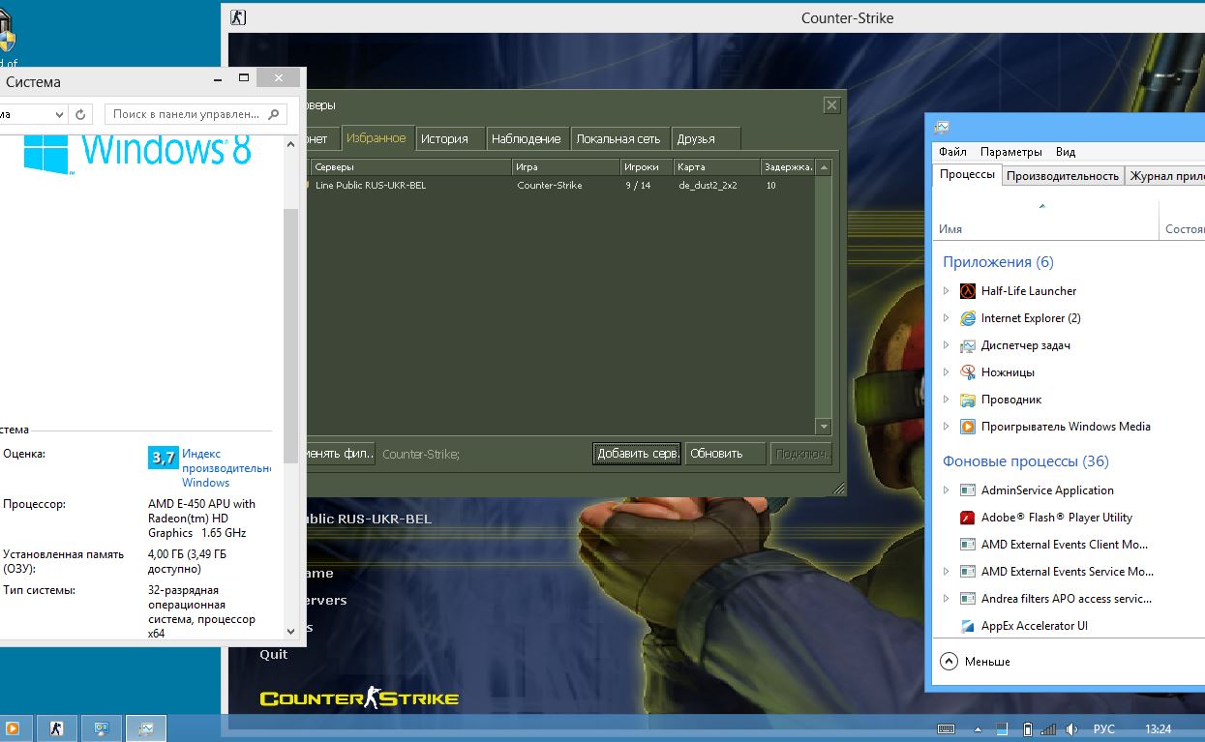Click the Ножницы scissors icon
The width and height of the screenshot is (1205, 742).
click(x=968, y=372)
